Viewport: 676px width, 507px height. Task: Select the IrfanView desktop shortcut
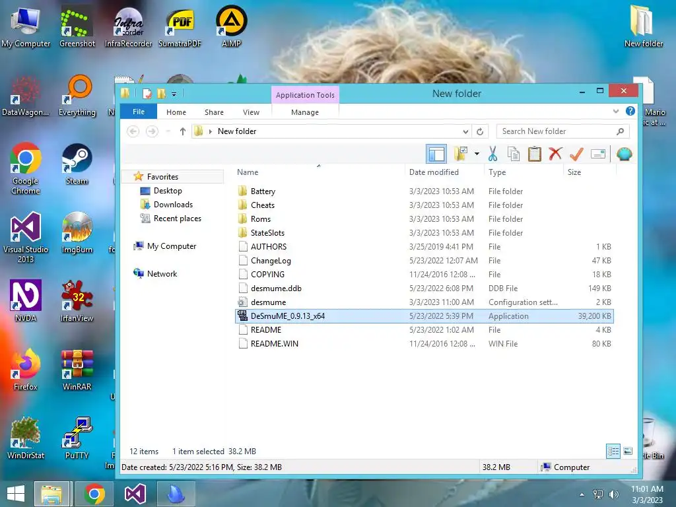coord(77,301)
